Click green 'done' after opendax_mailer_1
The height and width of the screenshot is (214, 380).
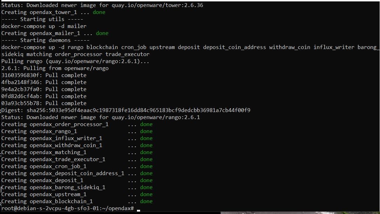[102, 33]
